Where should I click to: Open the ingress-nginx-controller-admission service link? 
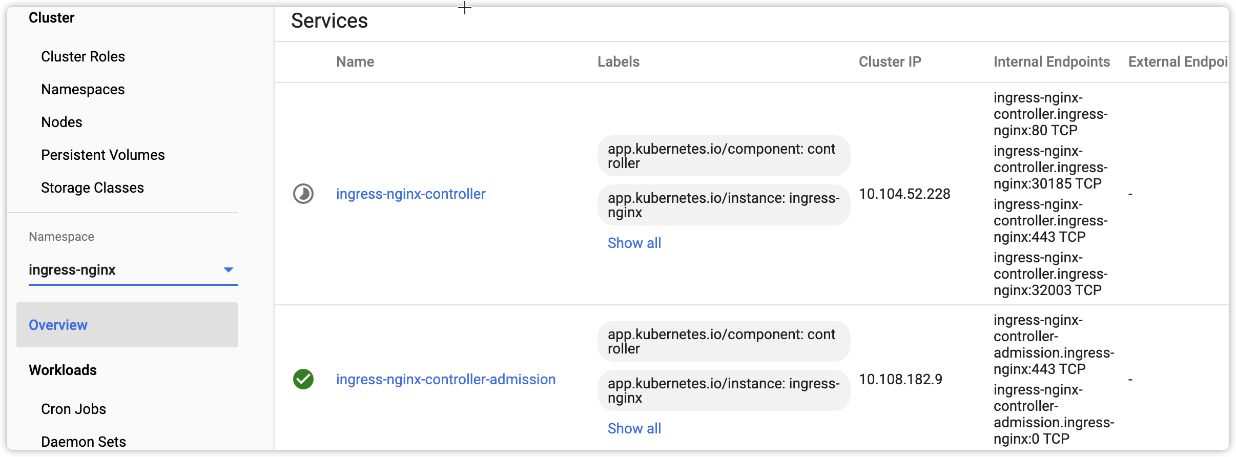click(445, 380)
